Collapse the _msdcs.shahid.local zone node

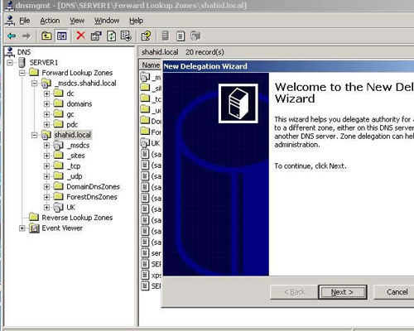coord(34,83)
